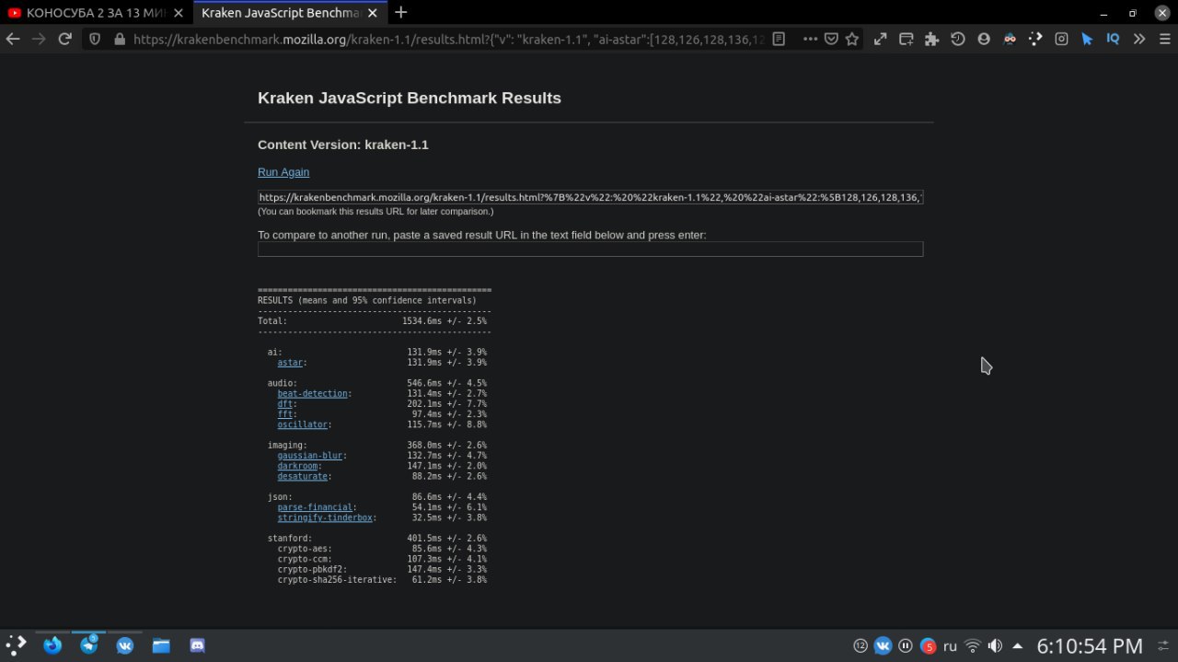Click the IQ extension icon

tap(1113, 40)
